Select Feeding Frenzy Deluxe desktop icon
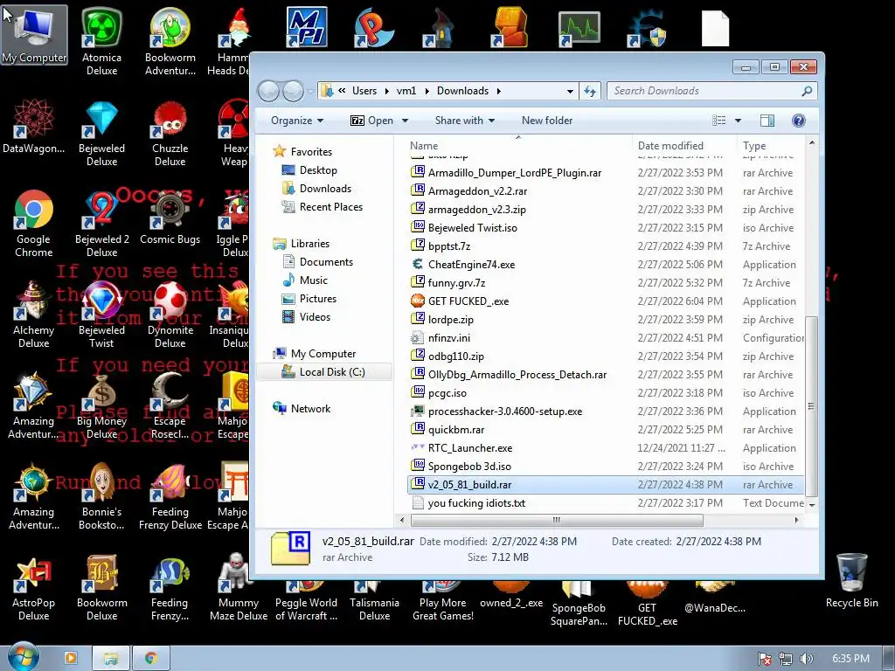 point(170,496)
